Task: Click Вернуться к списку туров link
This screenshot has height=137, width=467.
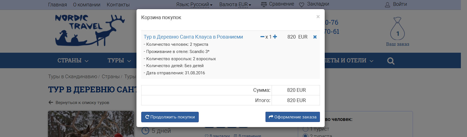Action: pyautogui.click(x=82, y=103)
